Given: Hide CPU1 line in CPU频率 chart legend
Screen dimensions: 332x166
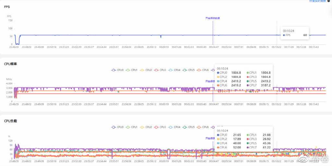Looking at the screenshot, I should click(x=128, y=70).
